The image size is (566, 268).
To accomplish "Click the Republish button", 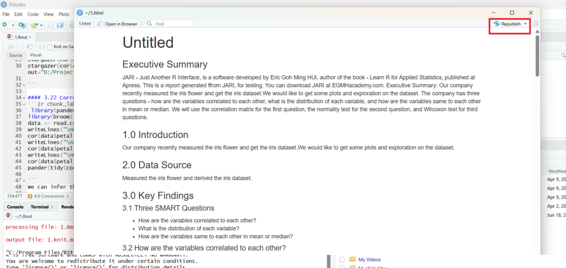I will (507, 24).
